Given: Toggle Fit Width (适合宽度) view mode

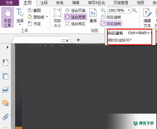Looking at the screenshot, I should click(75, 17).
